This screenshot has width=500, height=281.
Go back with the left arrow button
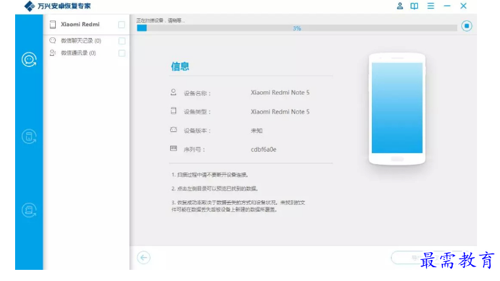143,257
